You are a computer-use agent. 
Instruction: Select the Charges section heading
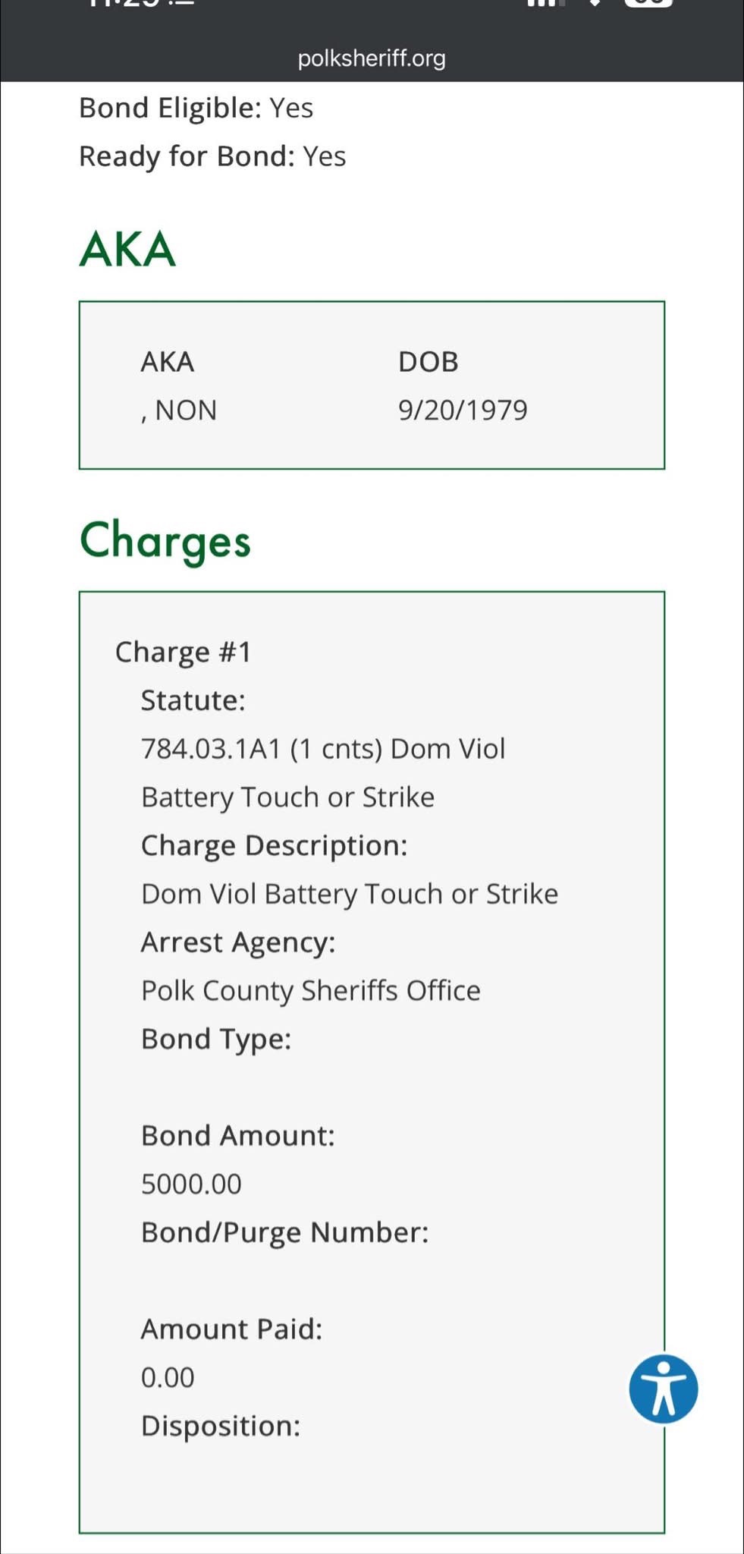[x=165, y=540]
